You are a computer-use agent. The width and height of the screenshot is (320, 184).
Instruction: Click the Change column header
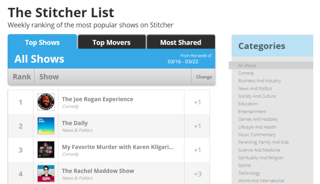(x=204, y=77)
